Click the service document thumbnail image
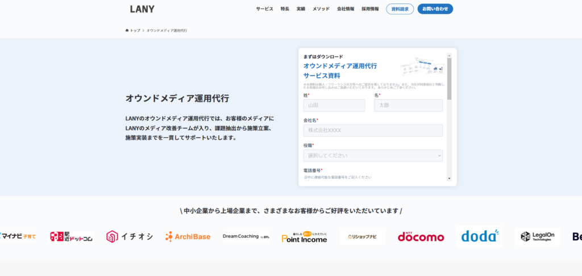The height and width of the screenshot is (276, 582). point(423,67)
